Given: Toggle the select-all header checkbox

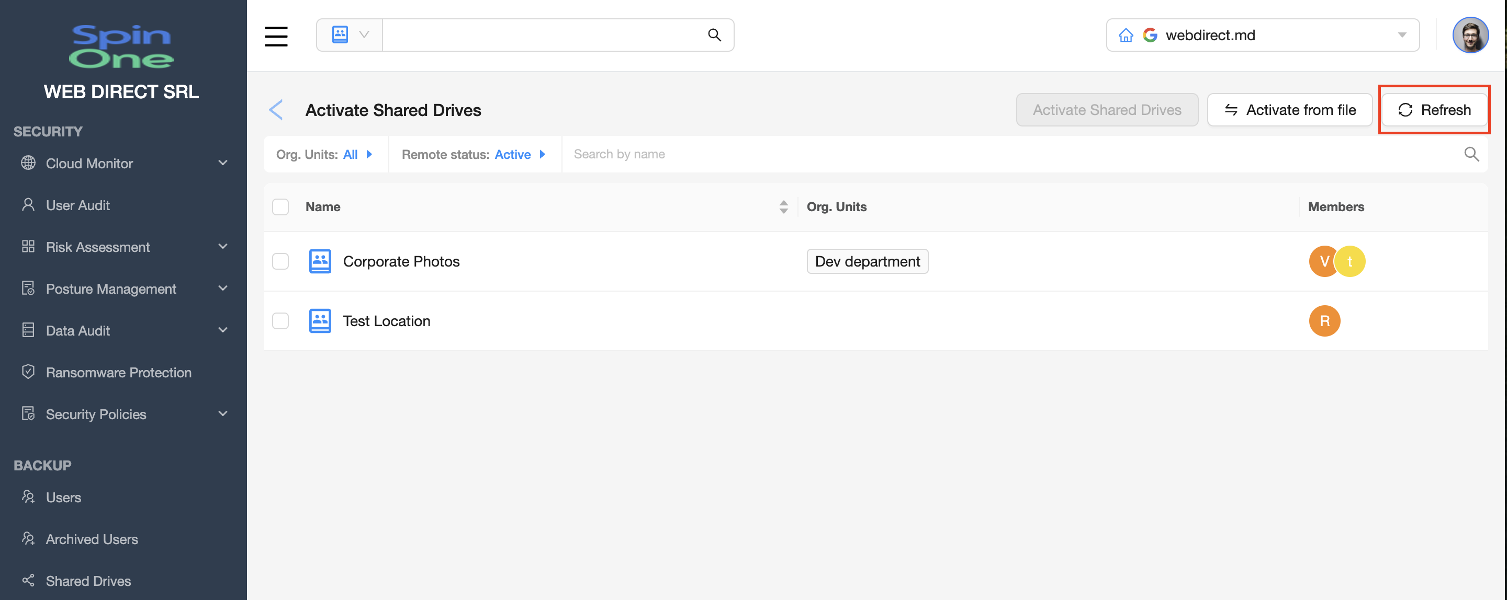Looking at the screenshot, I should (x=281, y=207).
